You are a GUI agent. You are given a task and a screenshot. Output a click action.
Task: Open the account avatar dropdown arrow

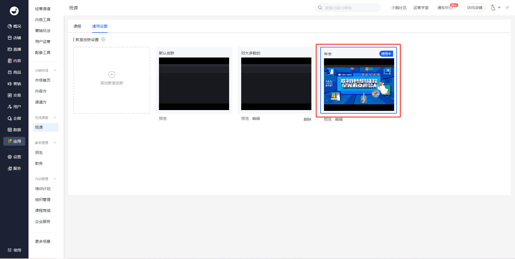point(499,8)
